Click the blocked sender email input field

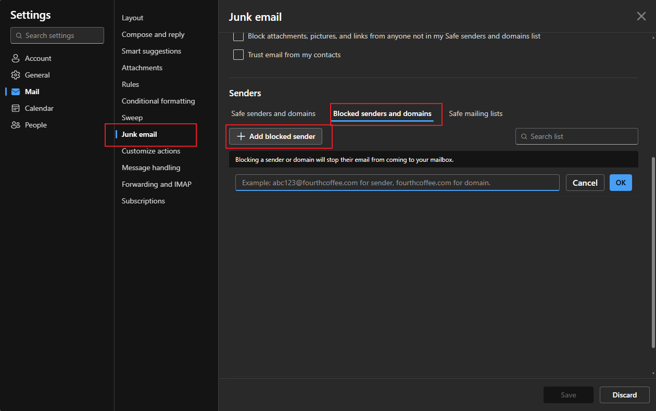pyautogui.click(x=397, y=183)
